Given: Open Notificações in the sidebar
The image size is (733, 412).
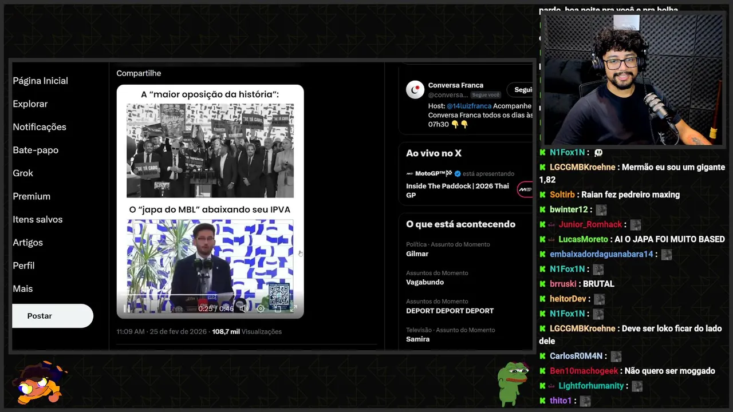Looking at the screenshot, I should pyautogui.click(x=40, y=127).
